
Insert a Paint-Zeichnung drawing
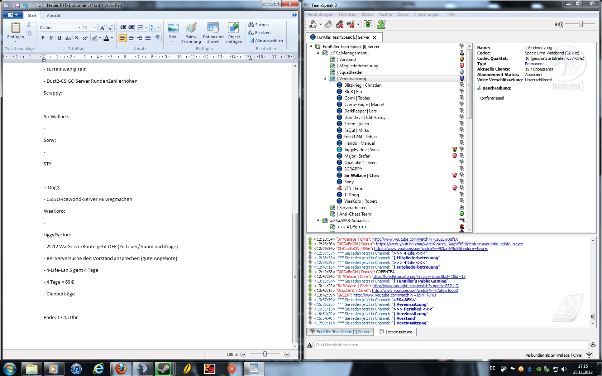191,33
